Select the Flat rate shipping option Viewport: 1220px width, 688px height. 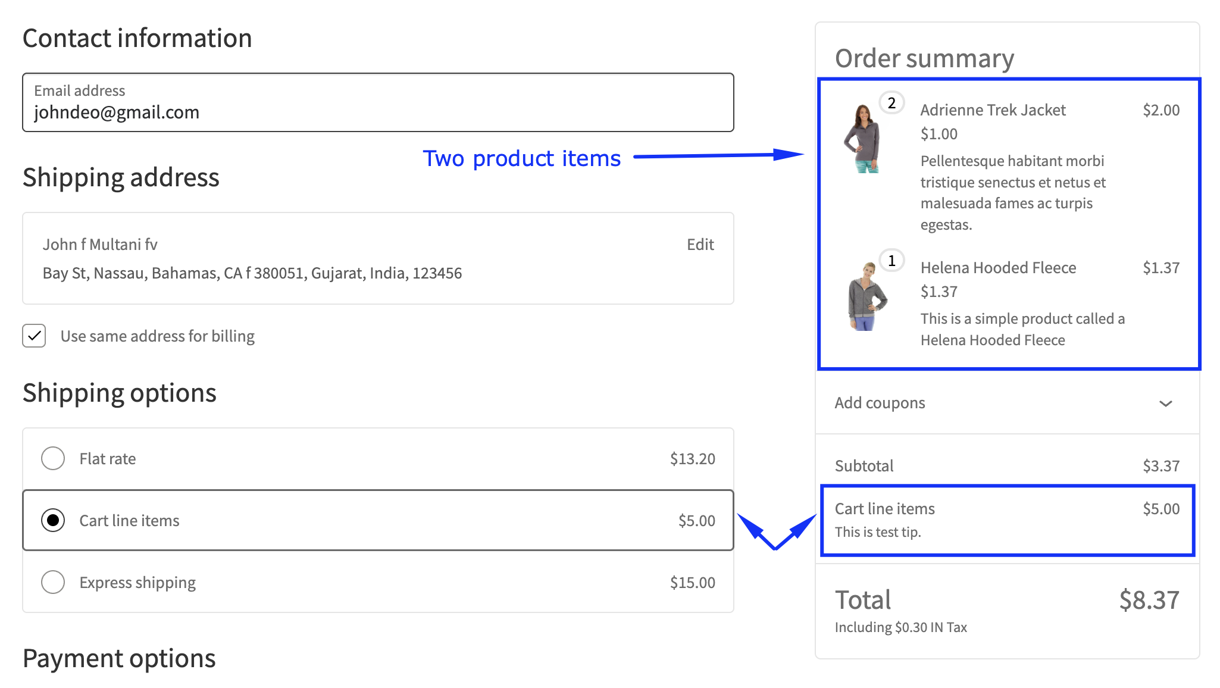coord(53,458)
